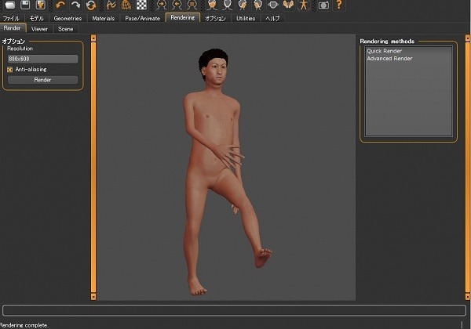Toggle the symmetry mode head icon

192,5
